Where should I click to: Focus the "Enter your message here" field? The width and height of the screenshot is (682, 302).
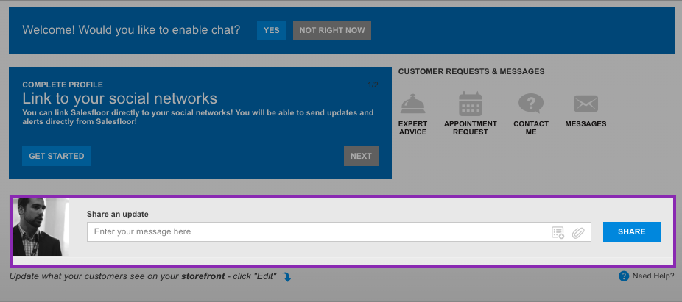[x=339, y=231]
